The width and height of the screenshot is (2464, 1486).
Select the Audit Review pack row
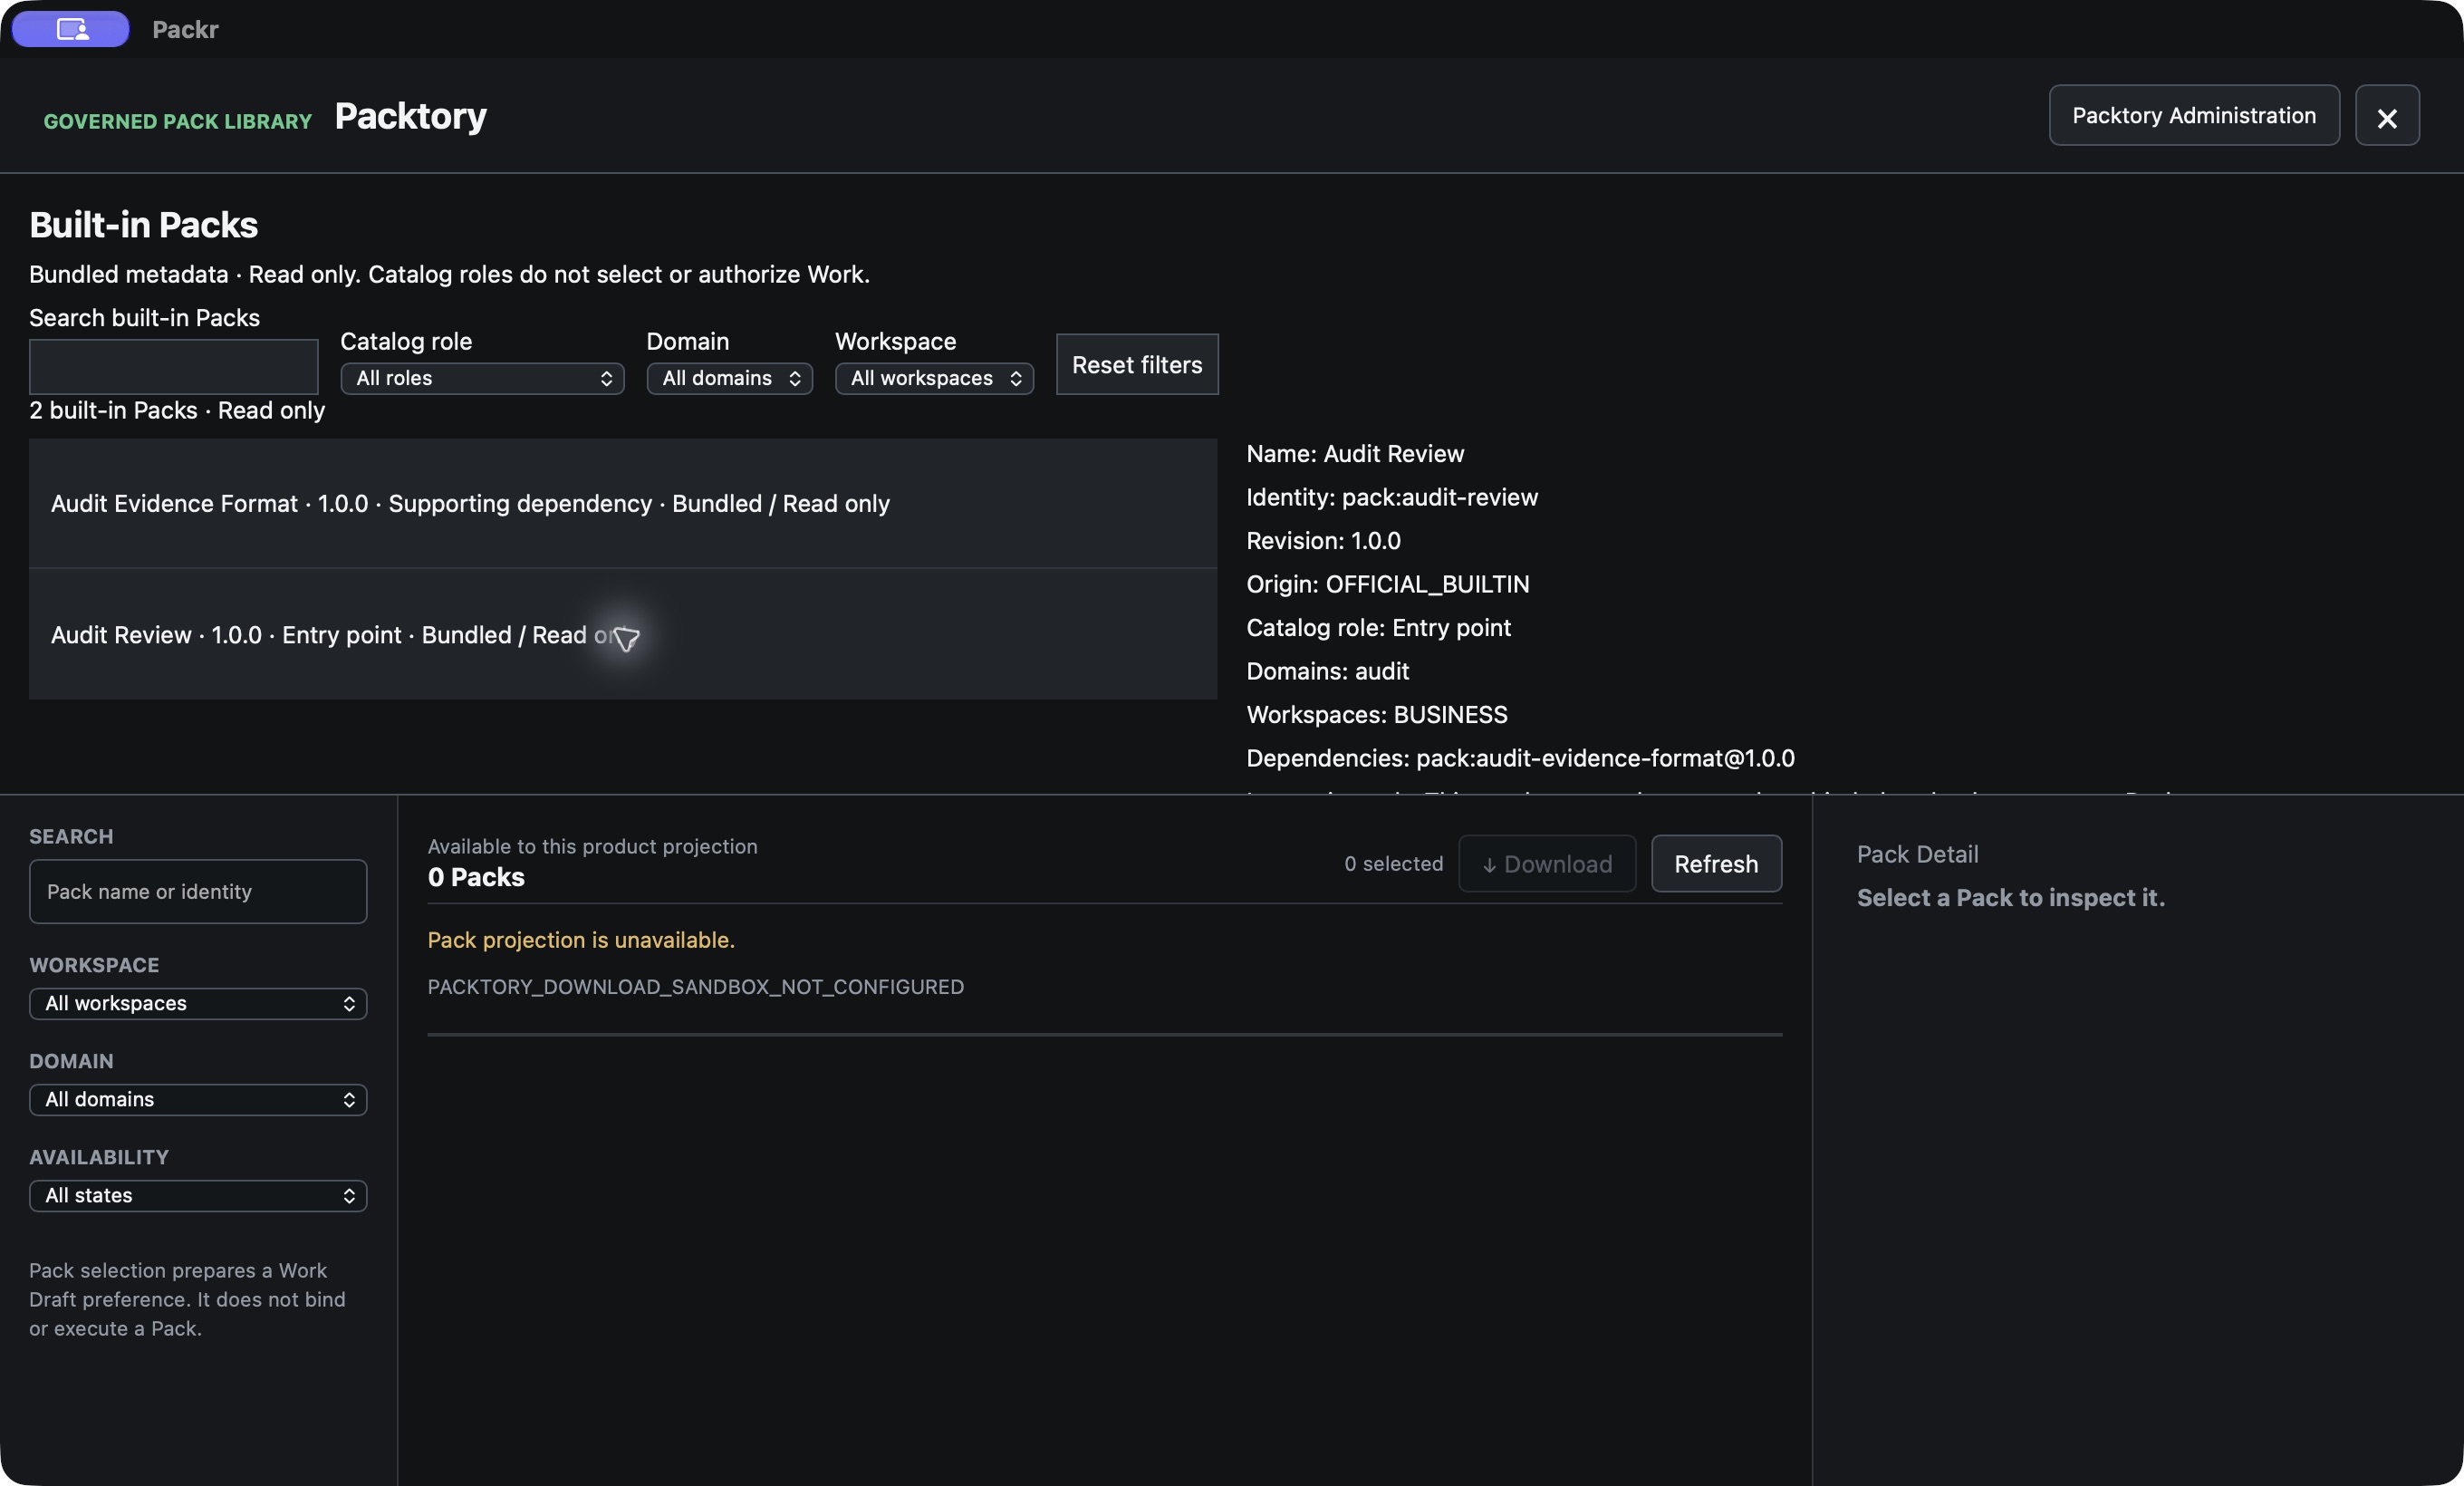click(623, 635)
